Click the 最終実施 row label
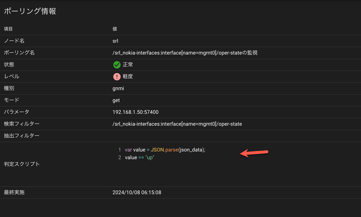Screen dimensions: 361x217 (x=14, y=192)
